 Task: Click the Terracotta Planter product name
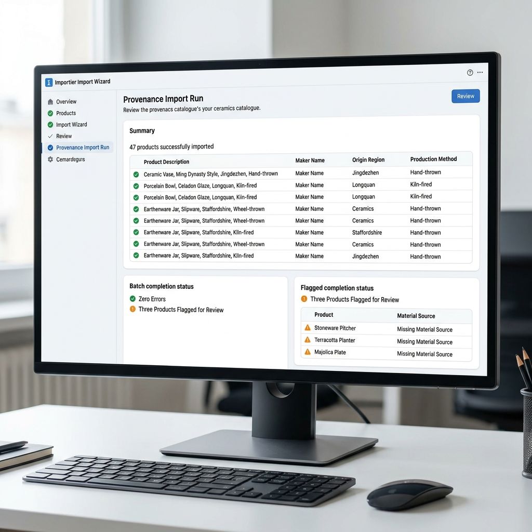(x=335, y=340)
